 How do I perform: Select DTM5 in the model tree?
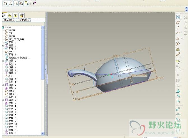tap(9, 91)
